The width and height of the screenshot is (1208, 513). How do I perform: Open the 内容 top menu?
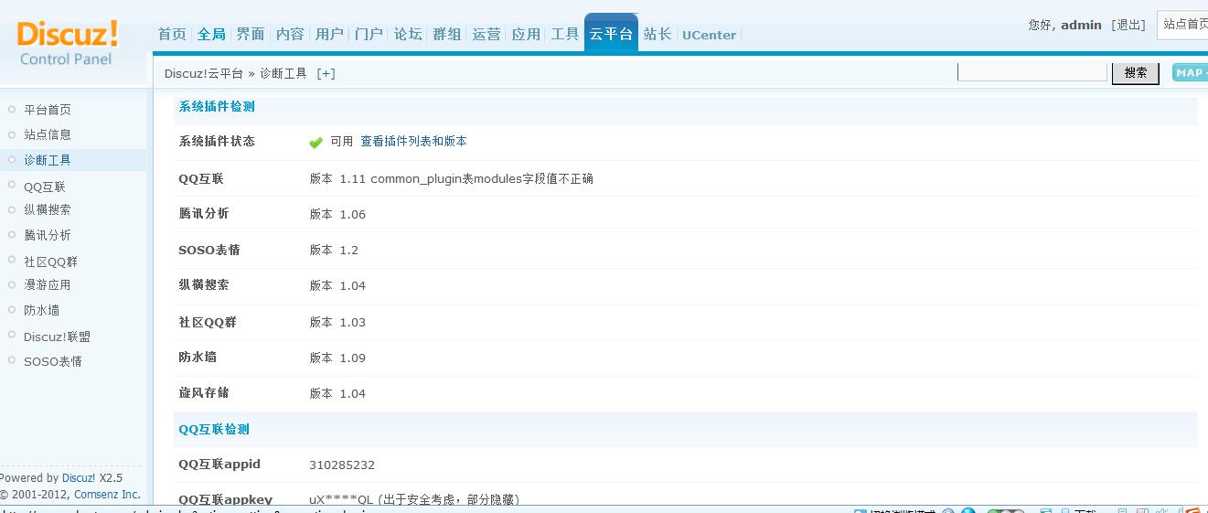(x=290, y=34)
